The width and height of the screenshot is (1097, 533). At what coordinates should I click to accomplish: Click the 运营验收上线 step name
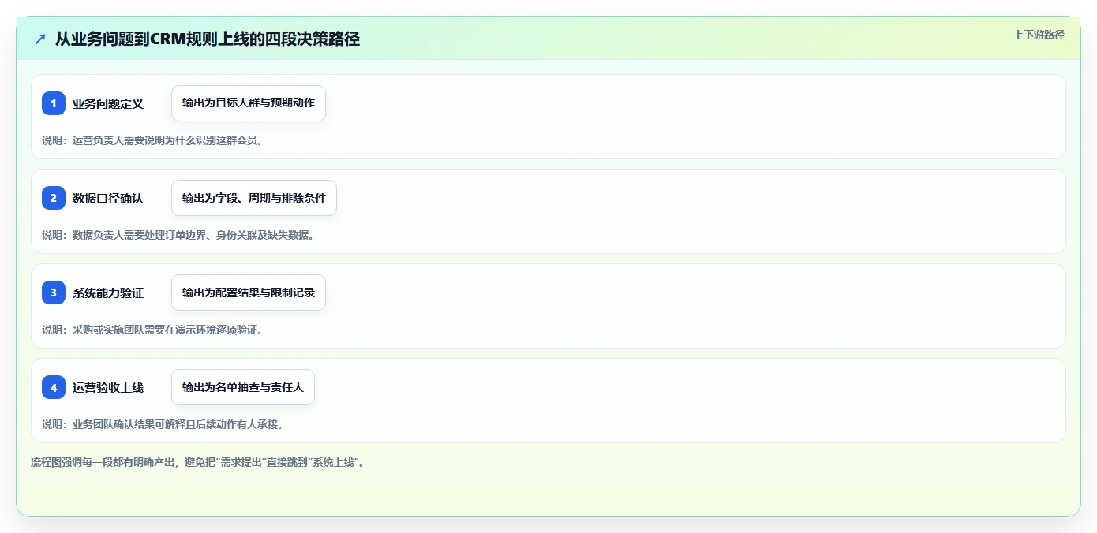coord(108,387)
